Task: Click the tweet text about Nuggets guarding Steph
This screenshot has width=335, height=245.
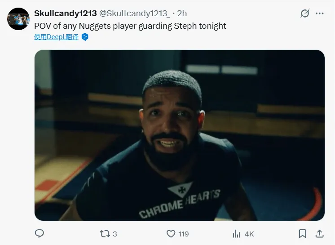Action: coord(130,26)
